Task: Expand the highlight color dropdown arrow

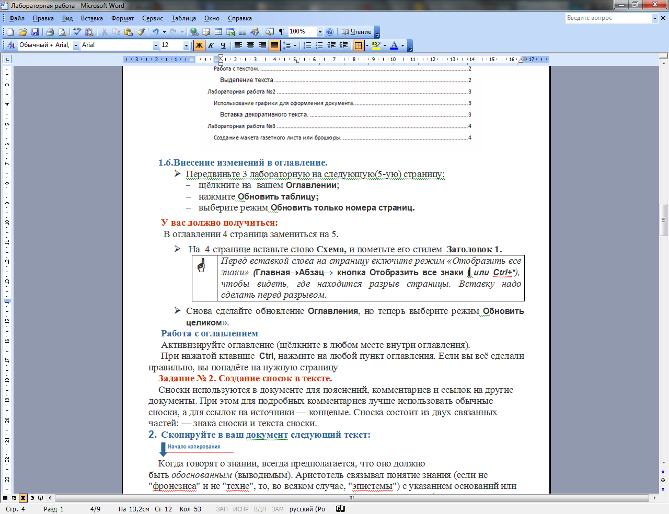Action: coord(385,45)
